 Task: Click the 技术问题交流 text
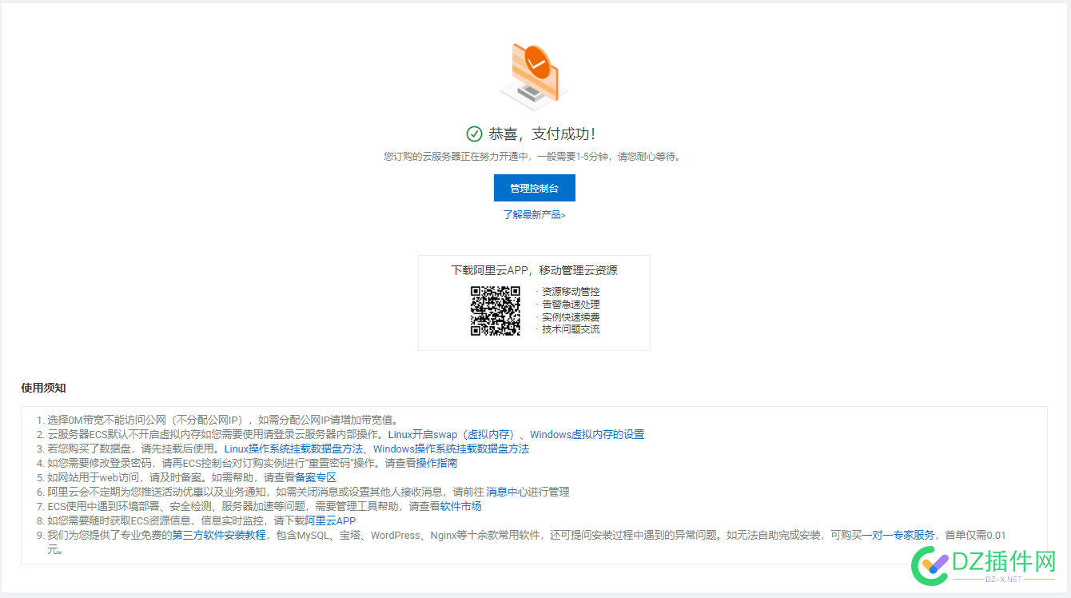571,329
